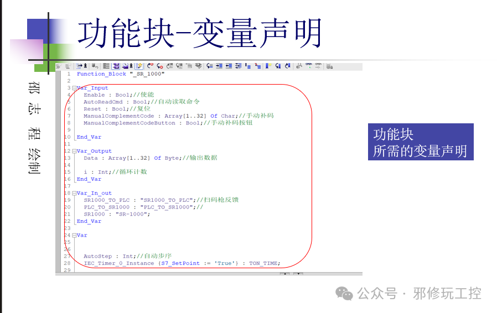
Task: Click the i : Int loop counter line
Action: click(x=115, y=171)
